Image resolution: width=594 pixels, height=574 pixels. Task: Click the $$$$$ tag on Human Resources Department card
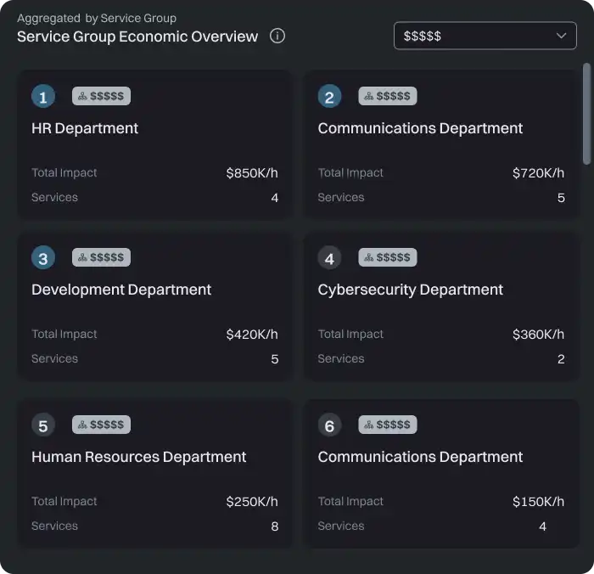(101, 425)
